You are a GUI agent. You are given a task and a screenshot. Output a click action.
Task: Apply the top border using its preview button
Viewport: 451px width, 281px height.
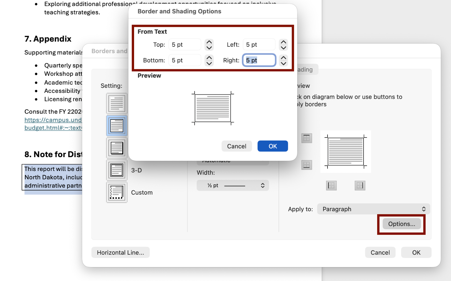point(307,138)
